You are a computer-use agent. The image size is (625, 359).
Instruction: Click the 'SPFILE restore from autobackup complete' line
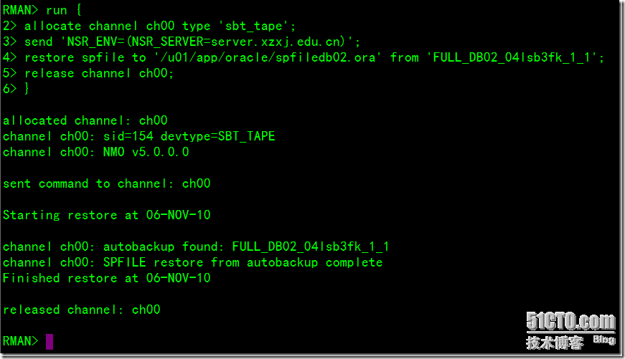tap(192, 262)
